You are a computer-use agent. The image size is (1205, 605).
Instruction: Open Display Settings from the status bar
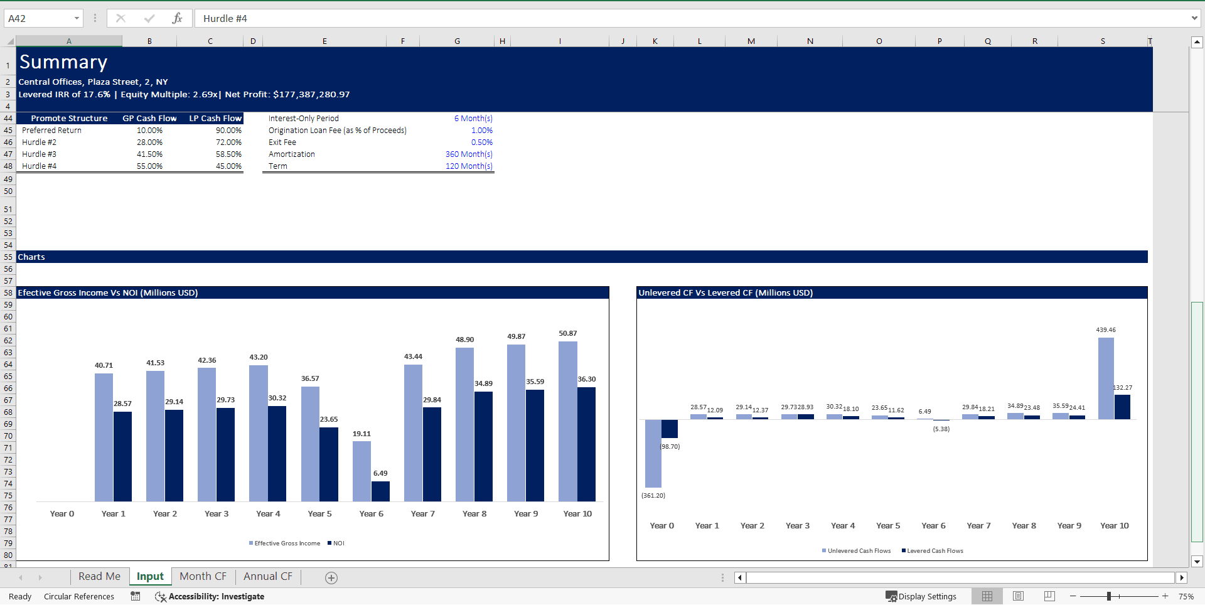921,596
